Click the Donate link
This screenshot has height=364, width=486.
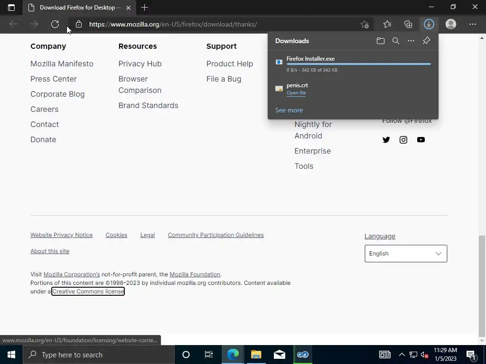point(43,140)
